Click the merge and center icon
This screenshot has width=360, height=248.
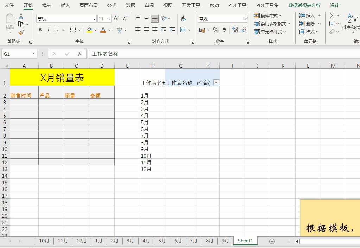click(x=183, y=30)
